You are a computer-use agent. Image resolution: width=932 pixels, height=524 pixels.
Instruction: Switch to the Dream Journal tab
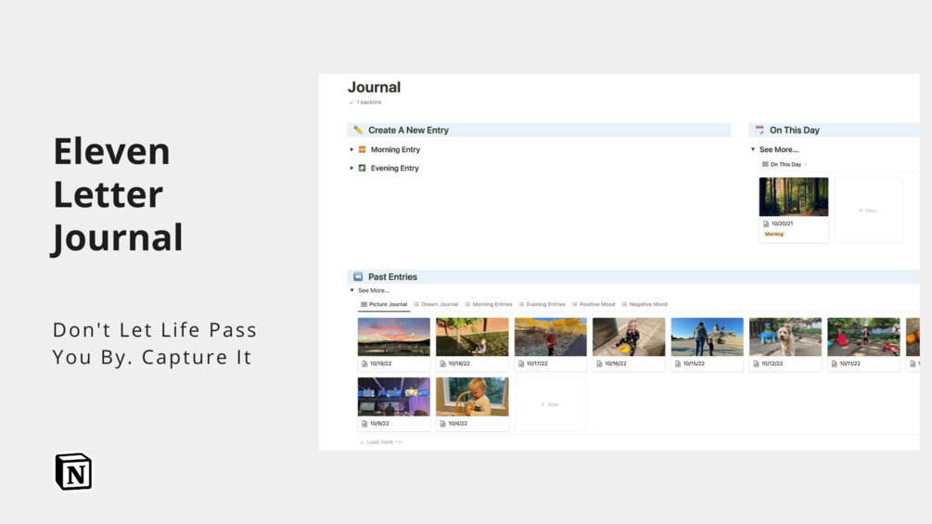(x=436, y=304)
